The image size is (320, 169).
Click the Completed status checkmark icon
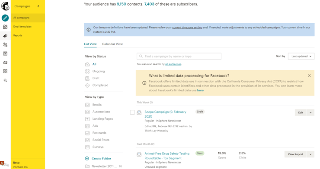coord(87,85)
